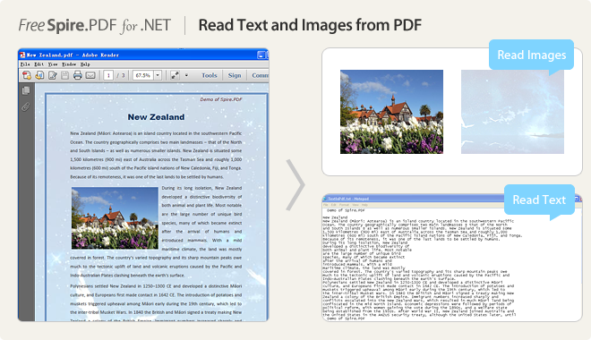This screenshot has height=340, width=591.
Task: Open the View menu in Adobe Reader
Action: pos(53,64)
